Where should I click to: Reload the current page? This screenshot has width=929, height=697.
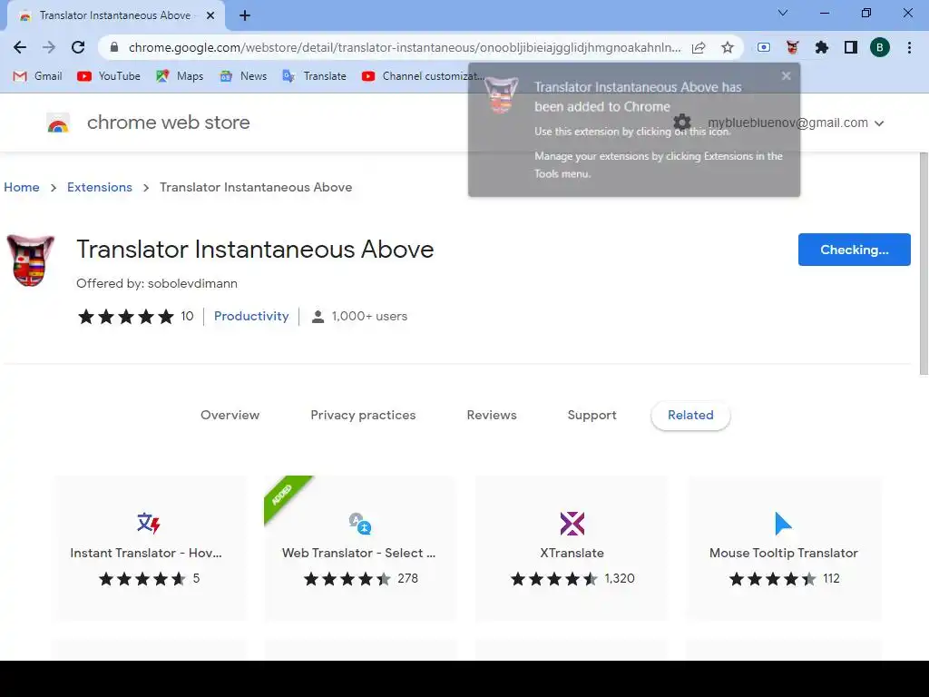coord(78,47)
